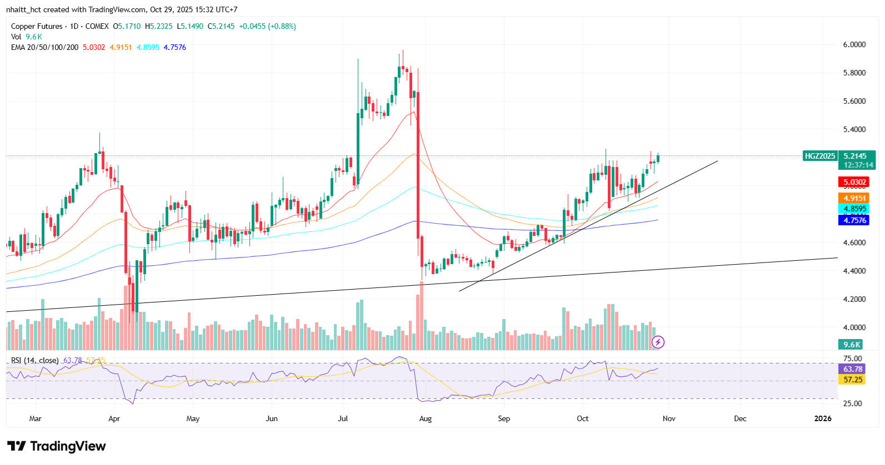885x465 pixels.
Task: Click the 2026 label on the time axis
Action: pyautogui.click(x=822, y=418)
